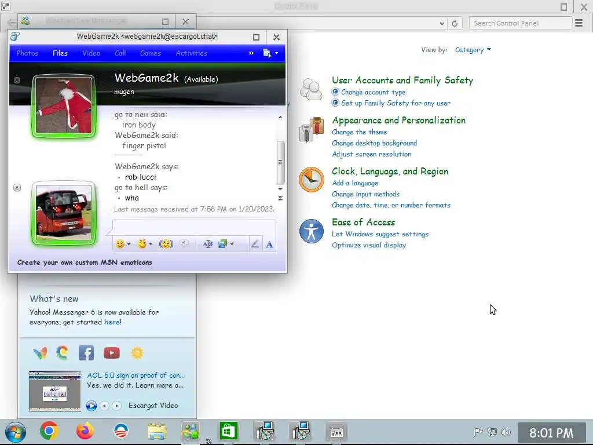Open Change account type link
Image resolution: width=593 pixels, height=445 pixels.
373,92
